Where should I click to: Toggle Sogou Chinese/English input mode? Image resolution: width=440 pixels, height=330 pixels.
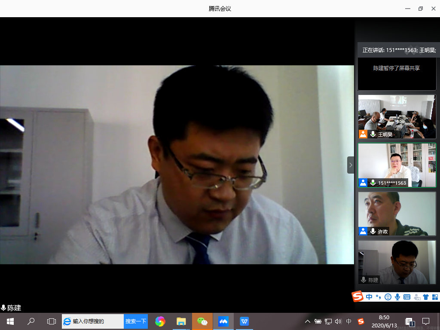point(369,297)
